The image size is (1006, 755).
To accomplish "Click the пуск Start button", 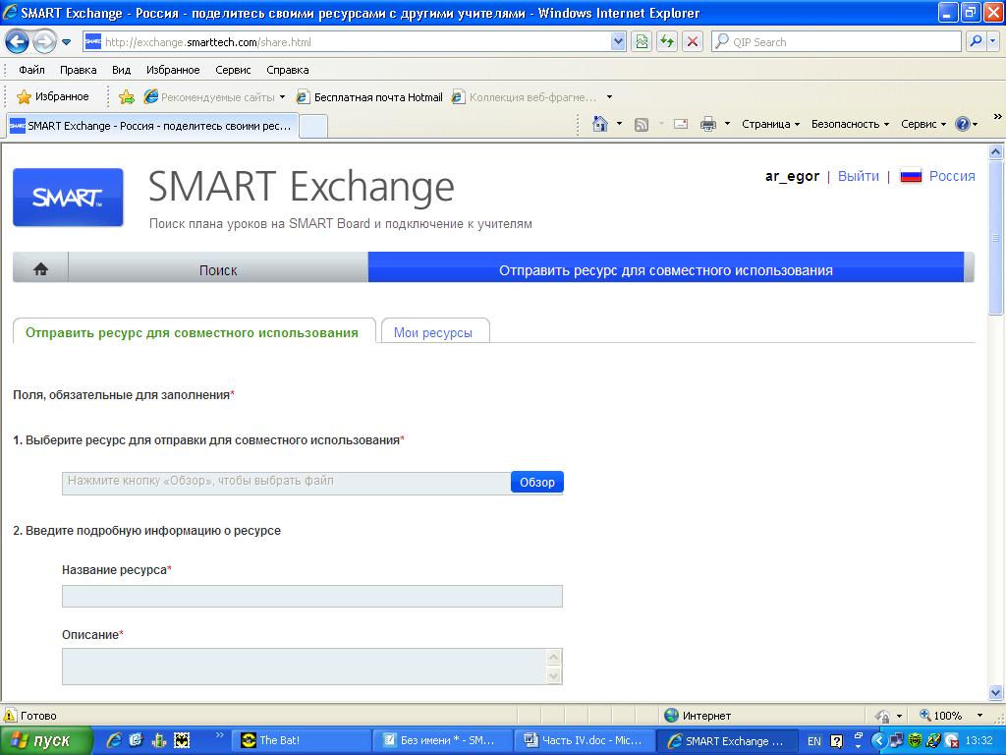I will tap(46, 741).
